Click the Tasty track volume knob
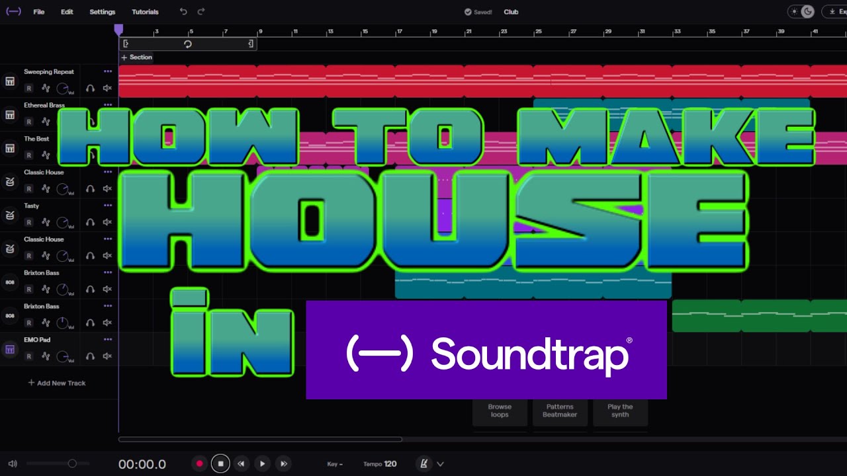 click(63, 222)
